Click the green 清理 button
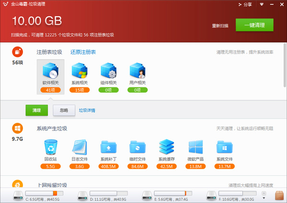Viewport: 287px width, 203px height. [x=37, y=110]
